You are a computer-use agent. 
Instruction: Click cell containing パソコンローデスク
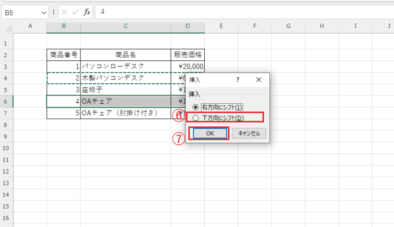125,66
